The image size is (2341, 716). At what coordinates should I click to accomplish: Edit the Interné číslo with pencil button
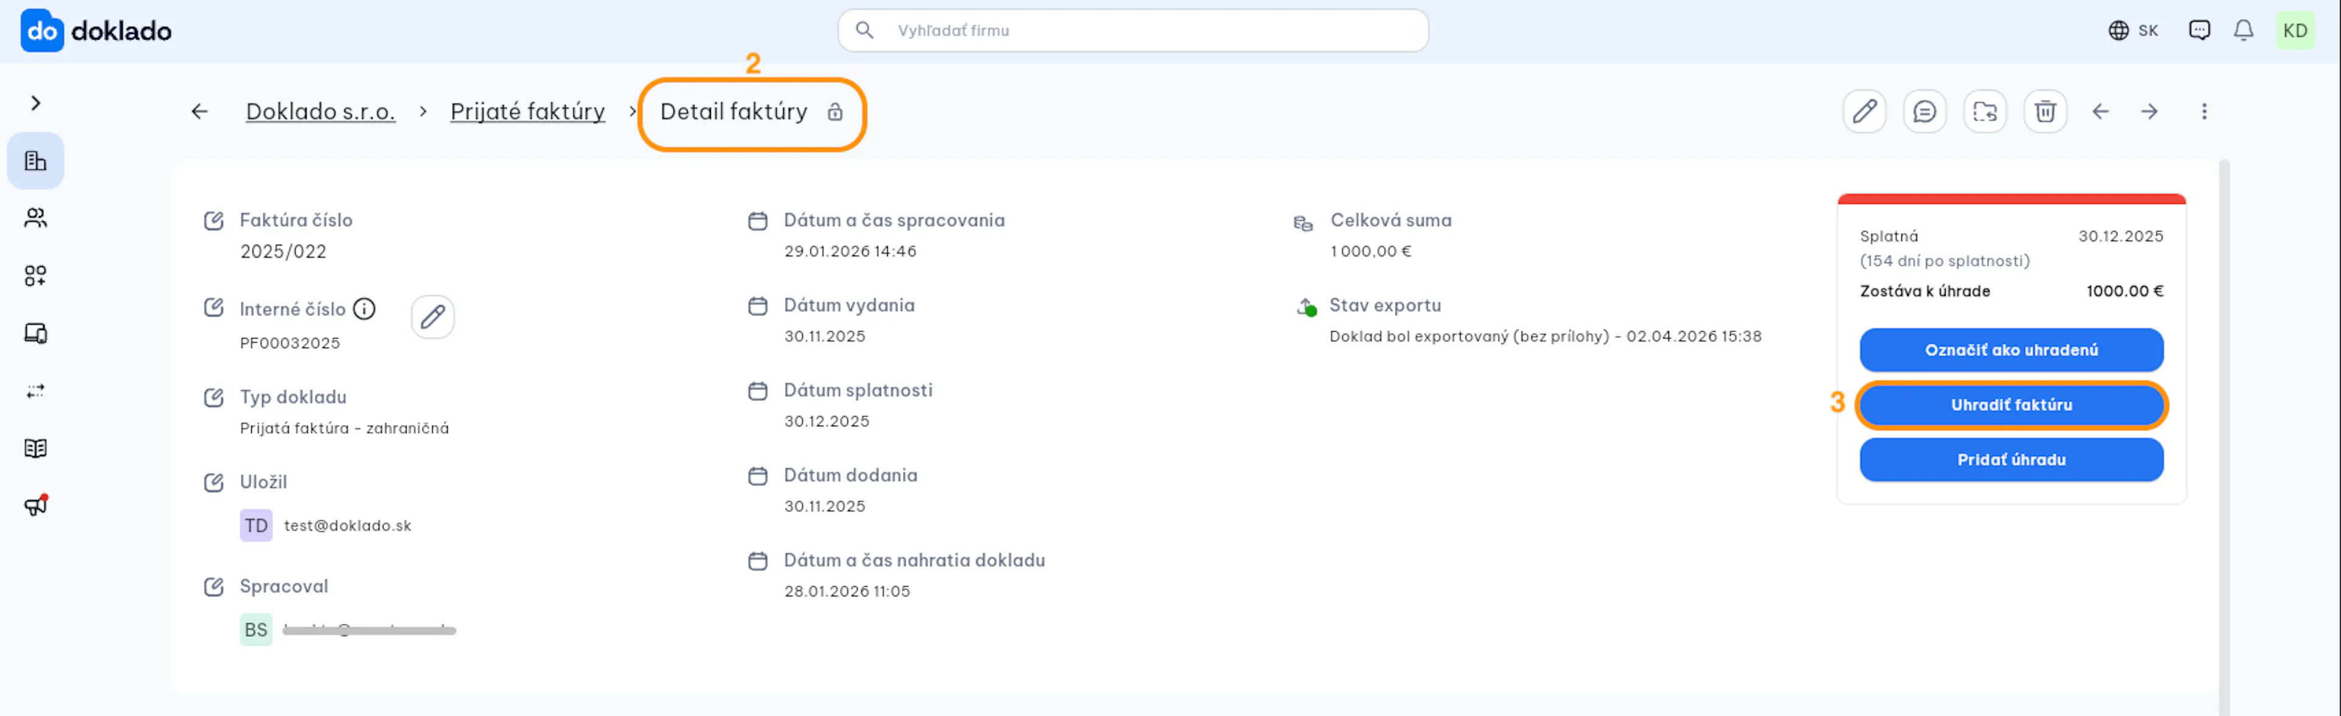coord(433,317)
